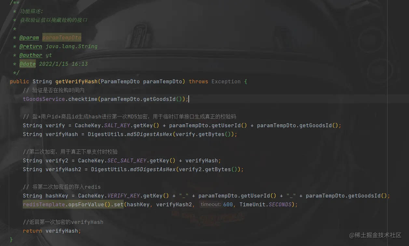Screen dimensions: 409x246
Task: Click the MD5 加密 comment about 盐+用户id
Action: click(130, 117)
